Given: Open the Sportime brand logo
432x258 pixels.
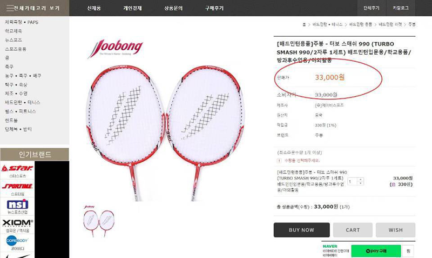Looking at the screenshot, I should (x=17, y=186).
